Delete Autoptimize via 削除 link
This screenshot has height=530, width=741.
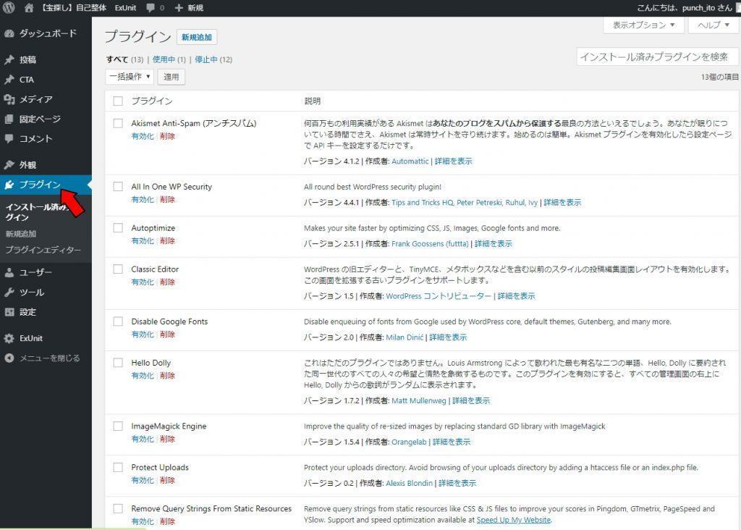167,240
